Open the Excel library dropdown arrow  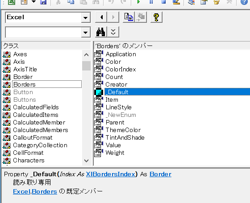[x=86, y=17]
